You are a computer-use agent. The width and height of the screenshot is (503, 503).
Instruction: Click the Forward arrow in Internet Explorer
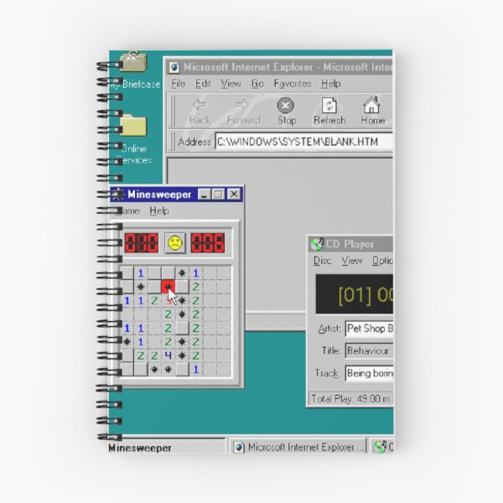coord(243,111)
